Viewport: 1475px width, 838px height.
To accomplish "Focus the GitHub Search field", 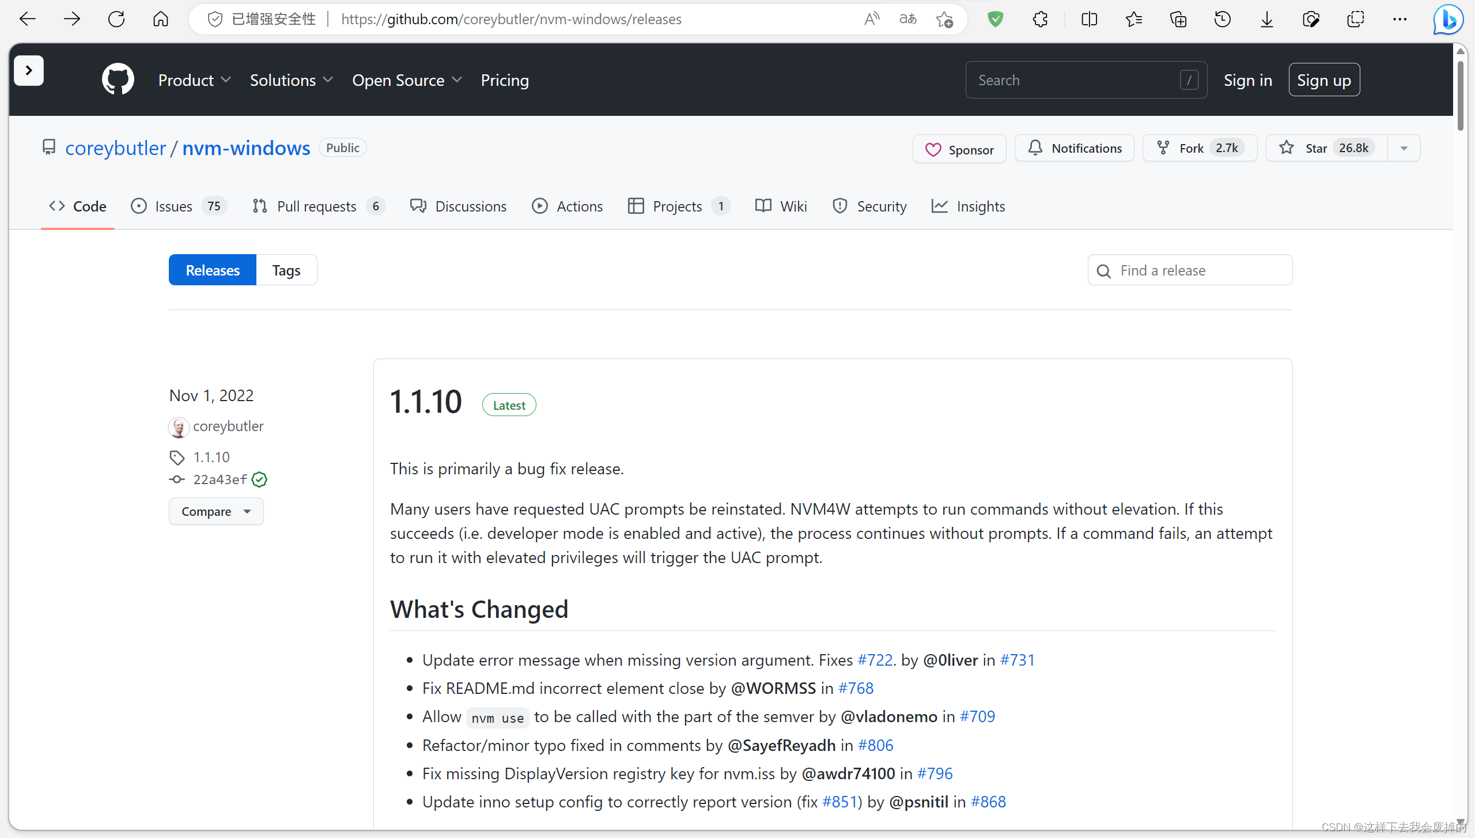I will tap(1086, 80).
